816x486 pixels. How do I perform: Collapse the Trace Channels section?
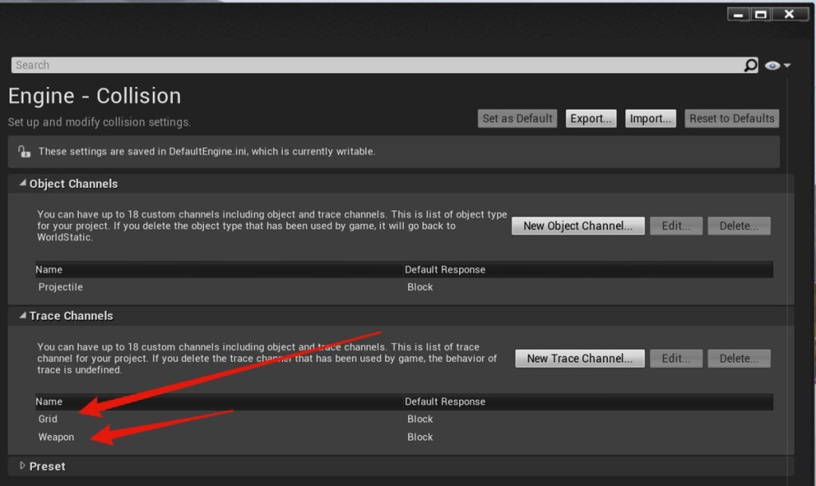(x=23, y=316)
